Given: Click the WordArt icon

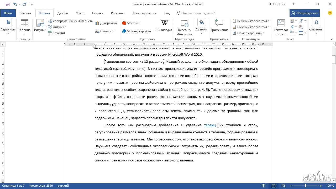Looking at the screenshot, I should pos(293,27).
